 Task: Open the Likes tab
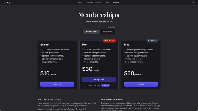107,2
